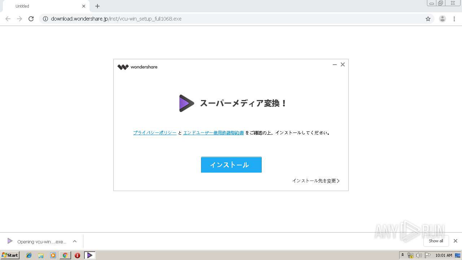Open Windows Explorer folder from taskbar
Image resolution: width=462 pixels, height=260 pixels.
click(41, 255)
